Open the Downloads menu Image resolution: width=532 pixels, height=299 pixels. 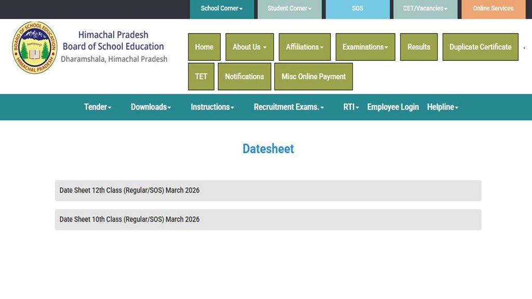150,107
